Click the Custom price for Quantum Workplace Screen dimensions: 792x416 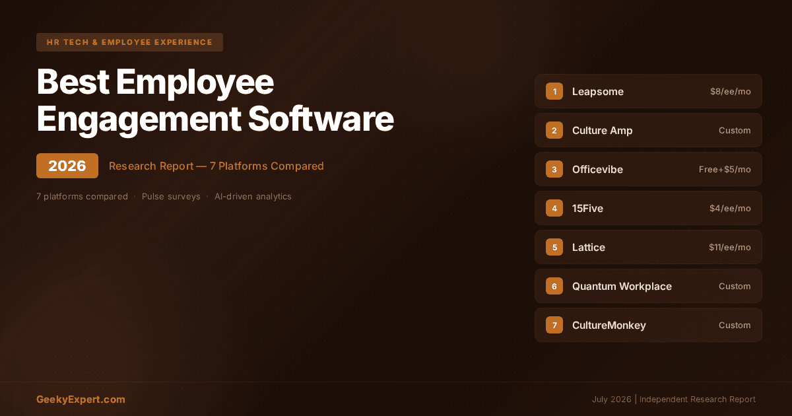point(735,286)
